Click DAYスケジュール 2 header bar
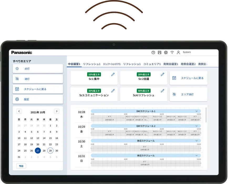 [x=146, y=126]
